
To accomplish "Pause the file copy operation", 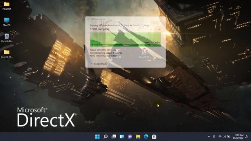I will pos(151,29).
